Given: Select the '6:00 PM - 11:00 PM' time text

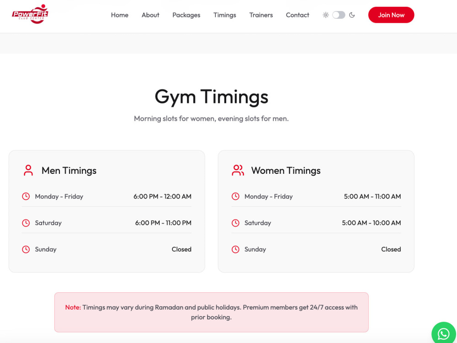Looking at the screenshot, I should 163,223.
